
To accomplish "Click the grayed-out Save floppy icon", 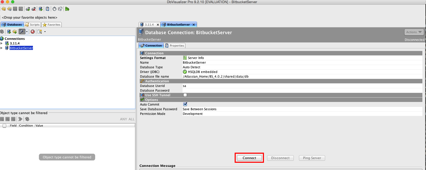I will [x=15, y=9].
